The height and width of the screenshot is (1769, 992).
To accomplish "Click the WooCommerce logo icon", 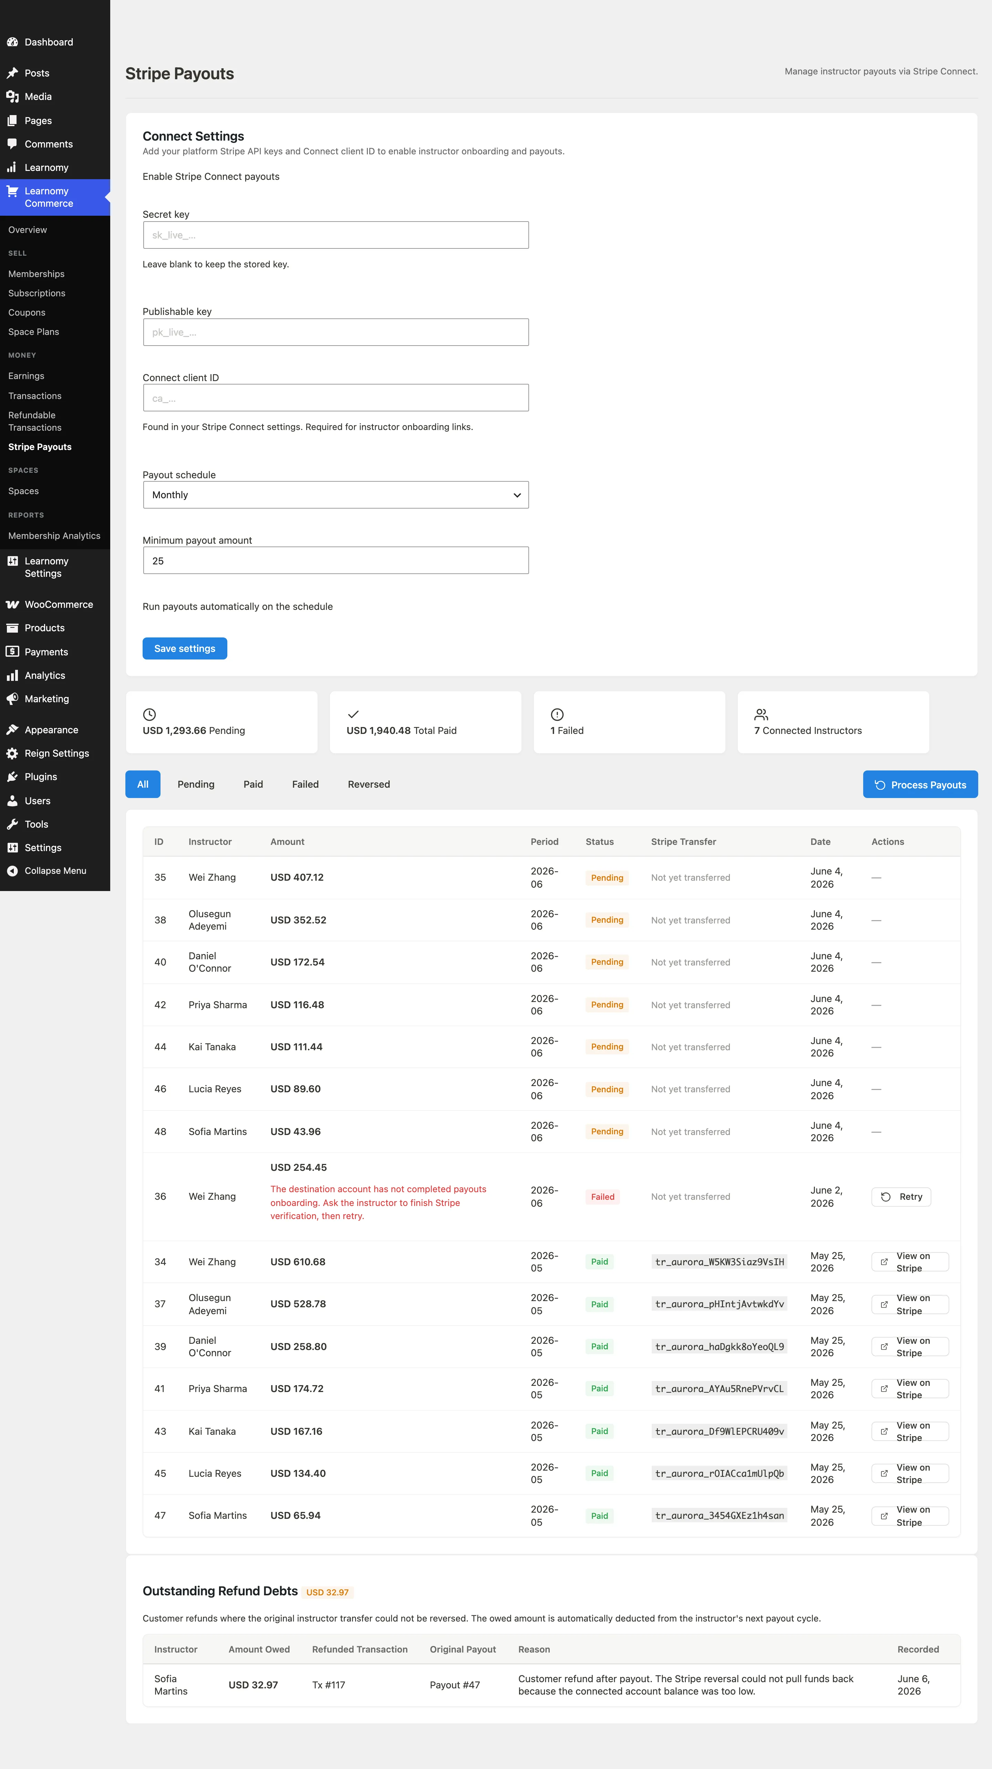I will [x=12, y=604].
